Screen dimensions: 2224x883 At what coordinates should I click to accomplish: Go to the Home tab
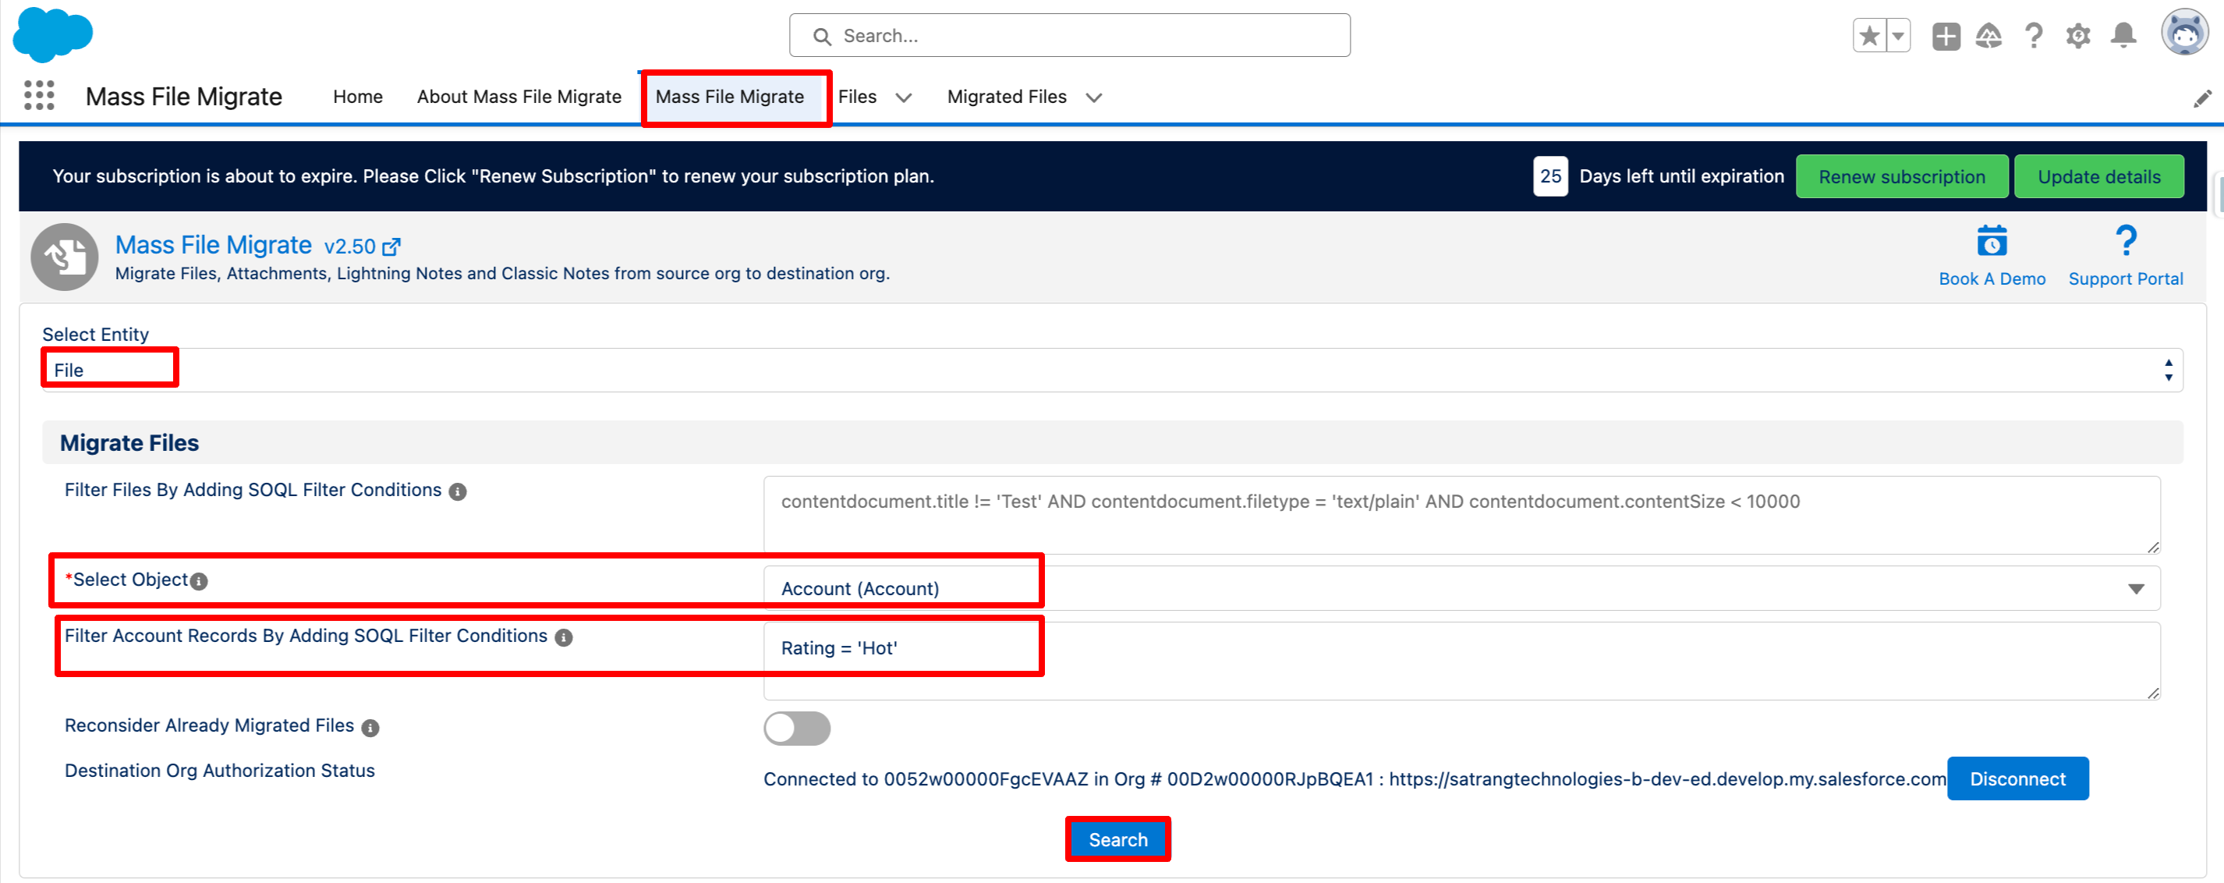click(357, 97)
